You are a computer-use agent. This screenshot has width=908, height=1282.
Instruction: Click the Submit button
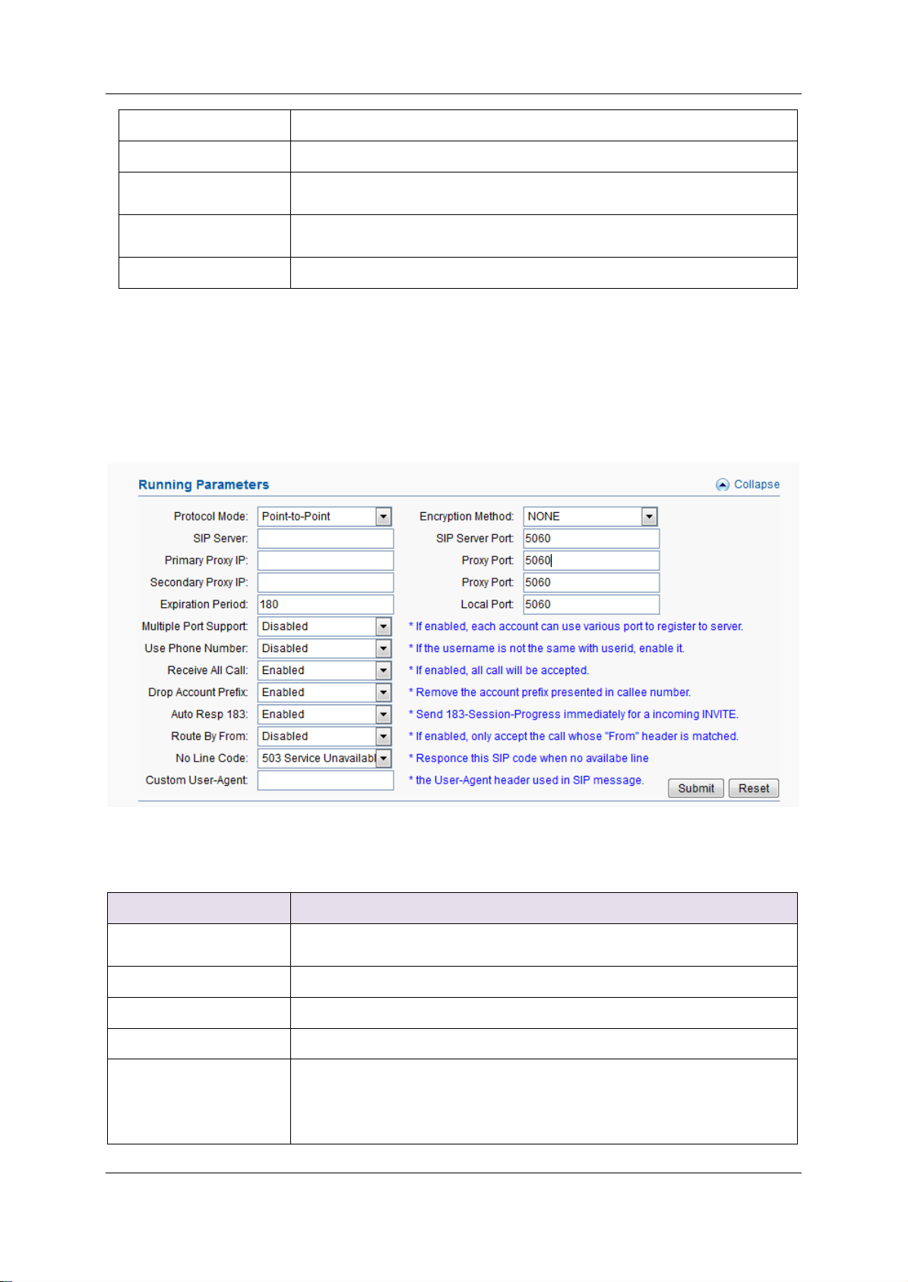pos(696,788)
